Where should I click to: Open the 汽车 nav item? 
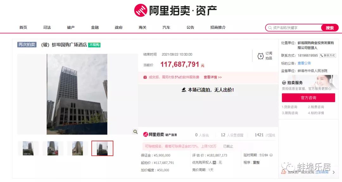166,27
